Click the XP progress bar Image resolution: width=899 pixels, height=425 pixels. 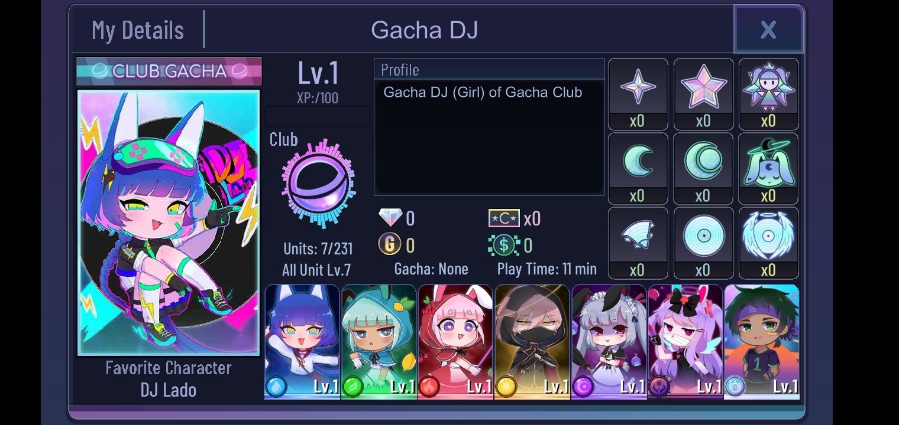pyautogui.click(x=318, y=116)
